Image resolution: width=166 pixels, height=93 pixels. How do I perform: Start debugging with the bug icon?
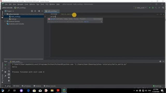tap(153, 8)
